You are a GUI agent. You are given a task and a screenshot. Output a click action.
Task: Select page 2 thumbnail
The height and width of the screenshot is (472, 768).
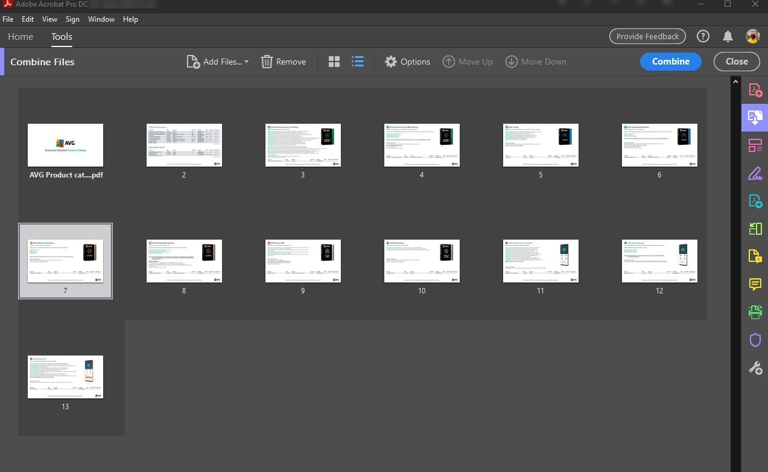(x=184, y=145)
